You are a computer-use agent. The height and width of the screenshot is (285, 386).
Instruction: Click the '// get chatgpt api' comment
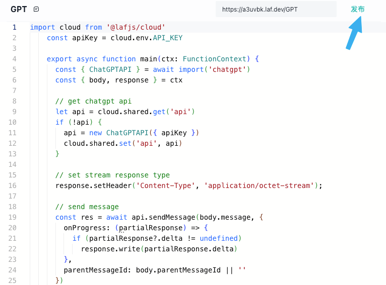point(93,101)
